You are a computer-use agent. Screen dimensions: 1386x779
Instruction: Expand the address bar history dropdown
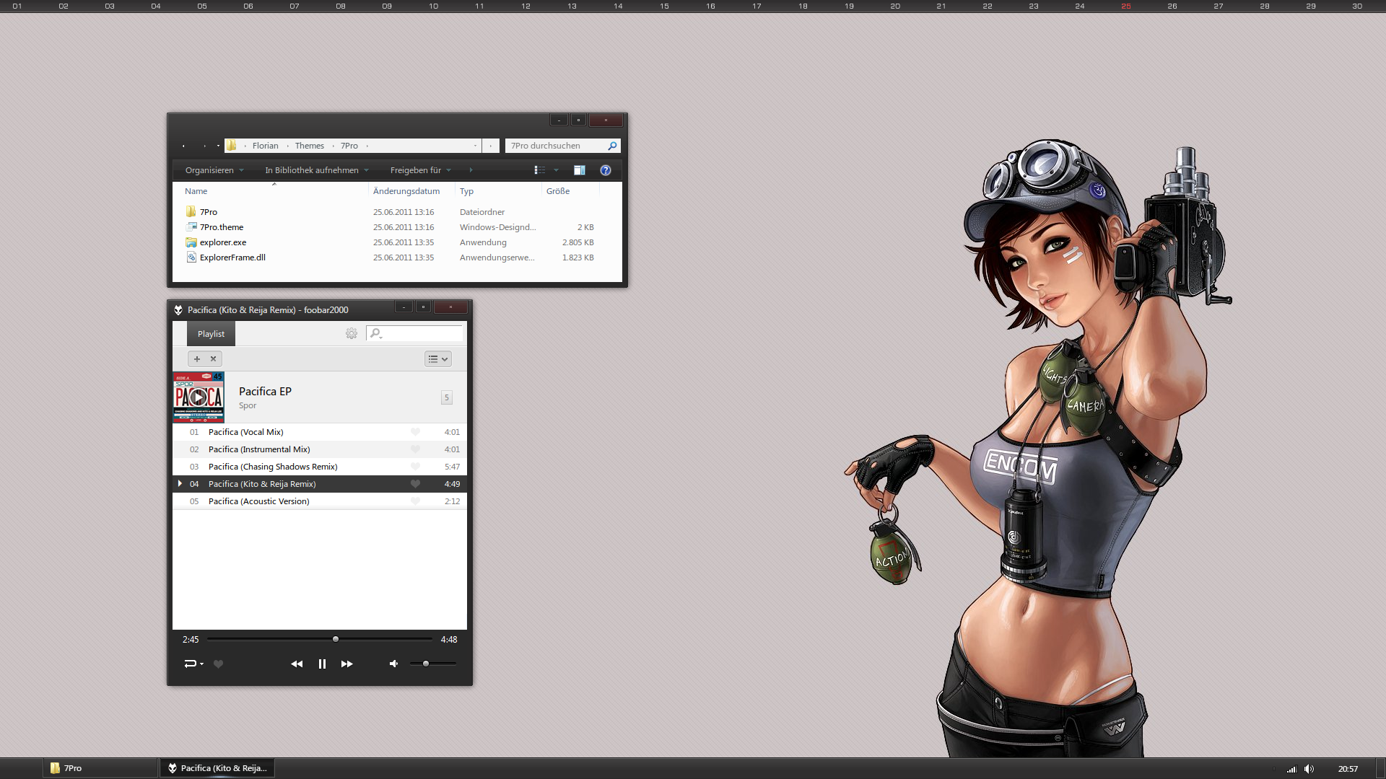point(475,146)
